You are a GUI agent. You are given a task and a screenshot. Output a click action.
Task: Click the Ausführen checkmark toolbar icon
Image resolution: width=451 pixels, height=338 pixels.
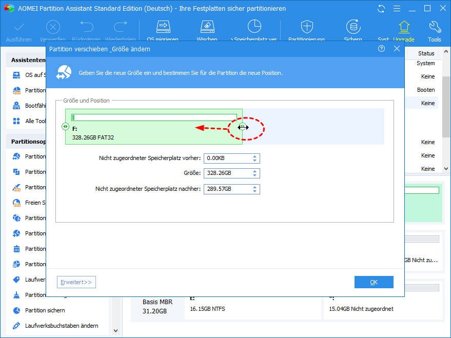click(x=19, y=27)
